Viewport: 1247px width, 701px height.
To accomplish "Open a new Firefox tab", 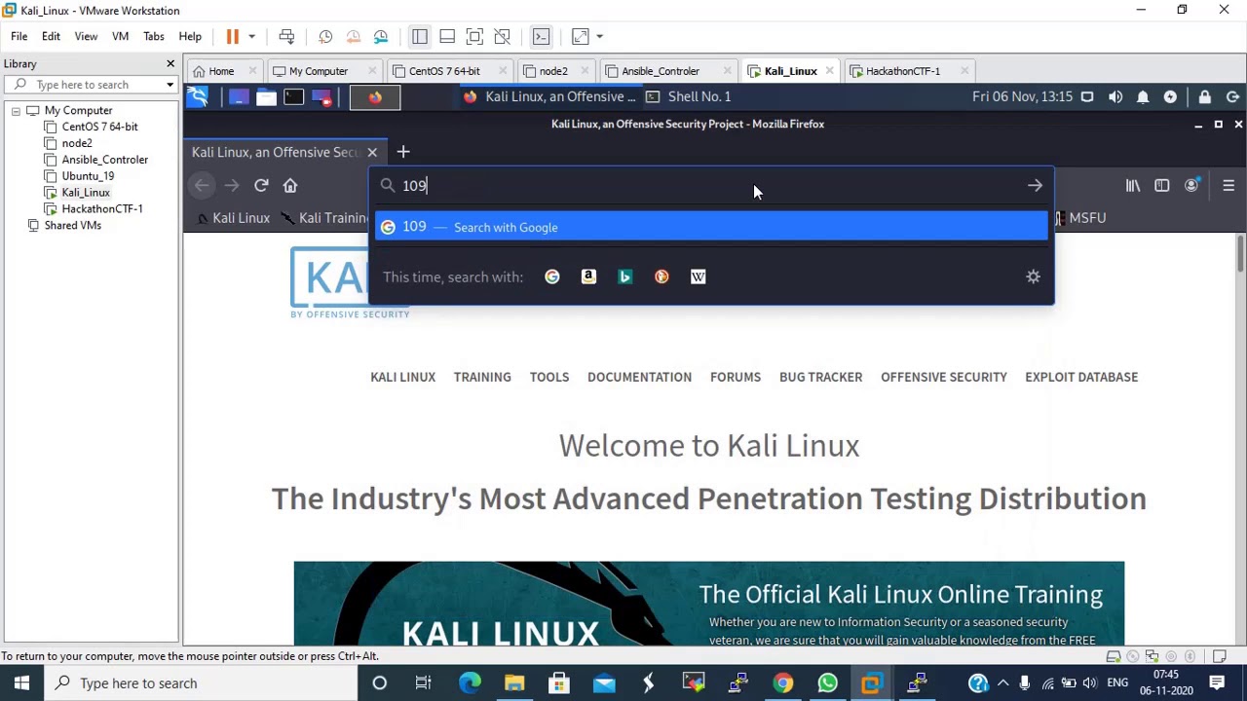I will (x=403, y=152).
